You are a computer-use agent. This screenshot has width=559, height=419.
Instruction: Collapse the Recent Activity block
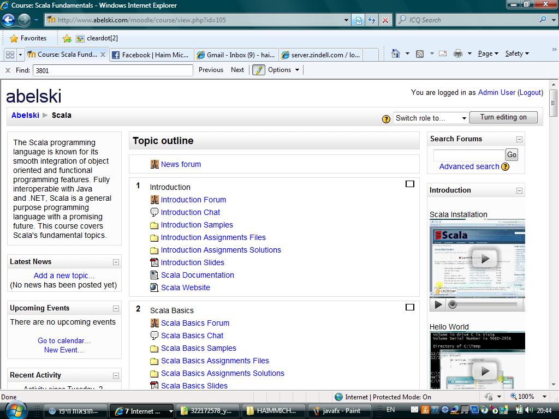click(116, 375)
